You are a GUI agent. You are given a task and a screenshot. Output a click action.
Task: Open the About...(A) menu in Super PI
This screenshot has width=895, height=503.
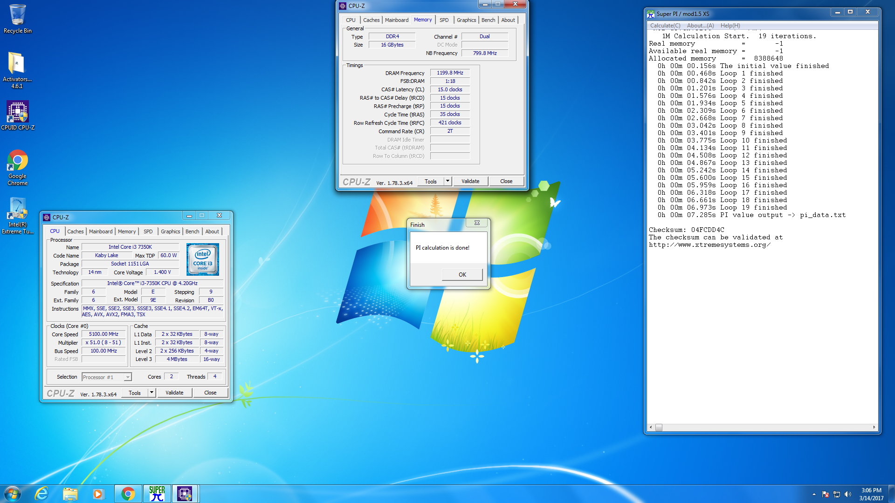(x=700, y=26)
